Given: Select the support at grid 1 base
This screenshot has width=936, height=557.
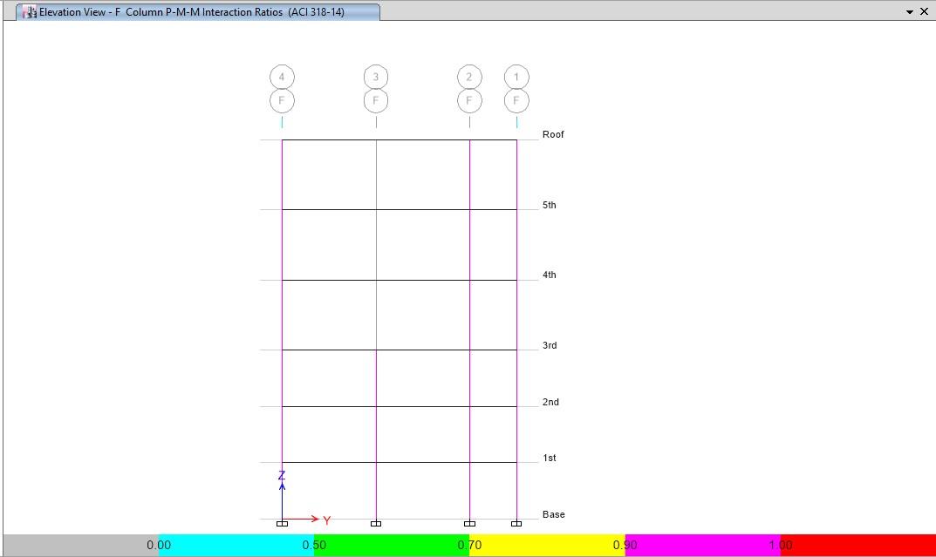Looking at the screenshot, I should 516,524.
